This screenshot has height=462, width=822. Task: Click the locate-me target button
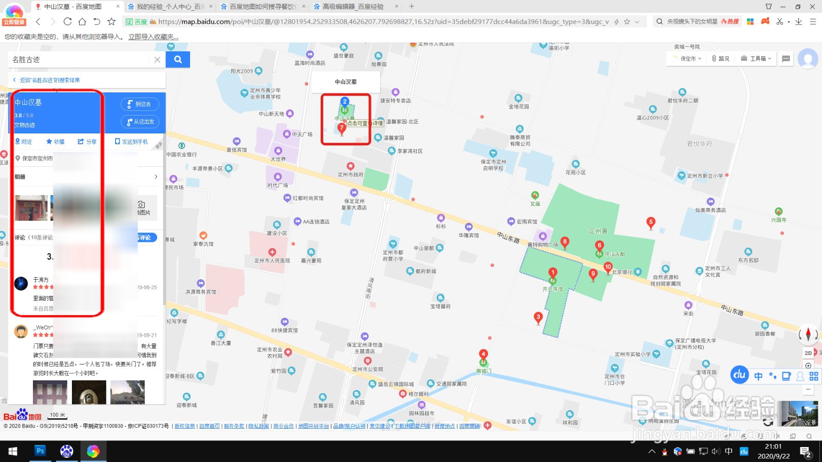tap(808, 365)
